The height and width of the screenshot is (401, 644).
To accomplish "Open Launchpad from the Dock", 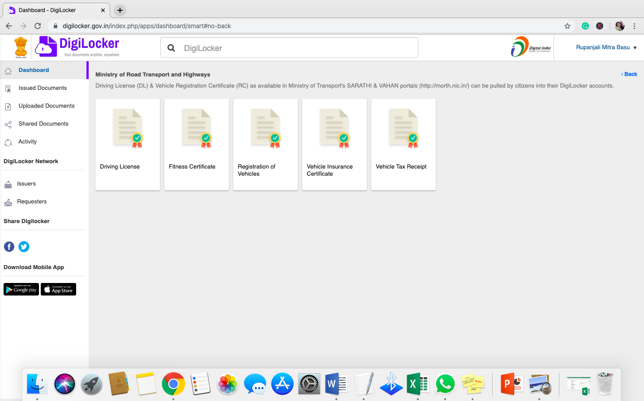I will (x=92, y=384).
